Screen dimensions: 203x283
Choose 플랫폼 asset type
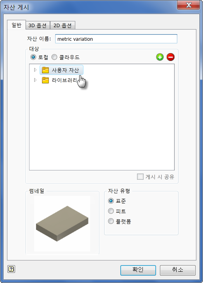pyautogui.click(x=111, y=221)
